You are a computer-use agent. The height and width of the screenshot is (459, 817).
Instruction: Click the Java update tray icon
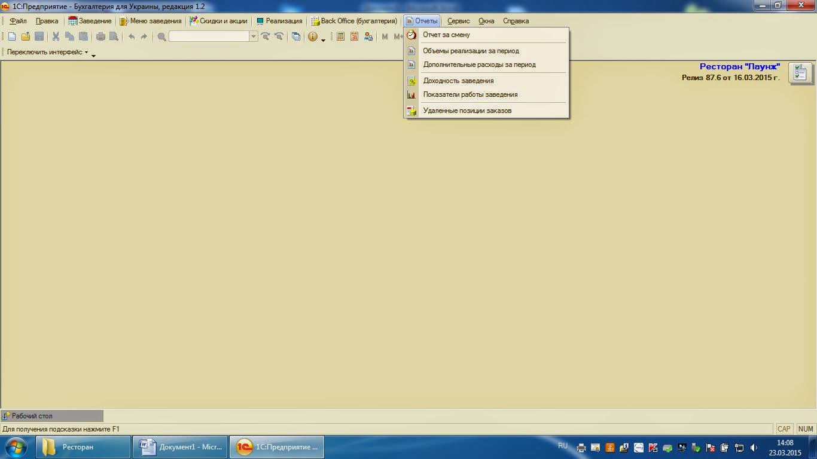click(610, 447)
